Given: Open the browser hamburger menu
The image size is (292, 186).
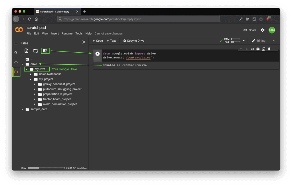Looking at the screenshot, I should pyautogui.click(x=276, y=19).
